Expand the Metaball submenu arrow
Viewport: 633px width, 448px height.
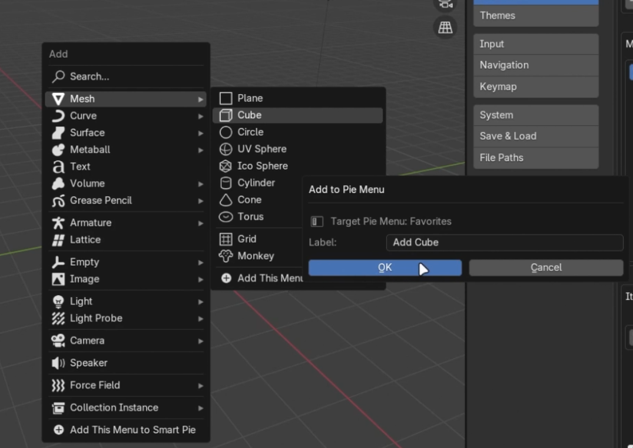(201, 150)
